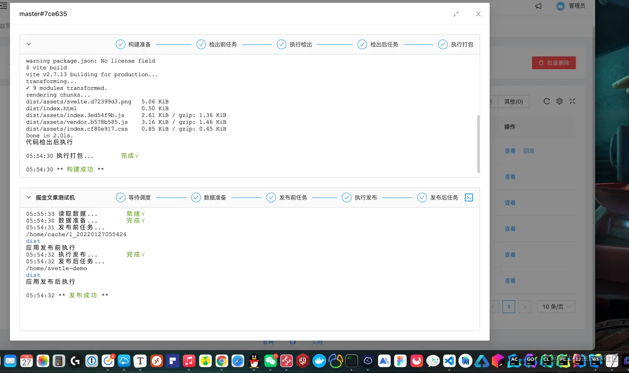The image size is (629, 373).
Task: Click the 回滚 link
Action: (x=529, y=151)
